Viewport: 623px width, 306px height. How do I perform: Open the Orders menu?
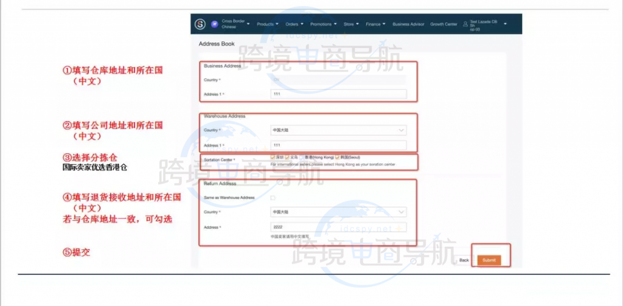(x=294, y=24)
